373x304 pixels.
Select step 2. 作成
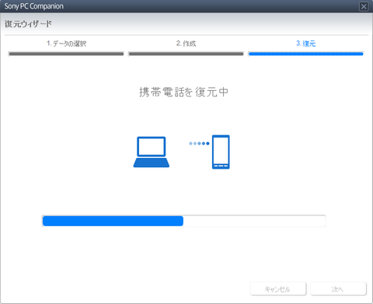pos(186,44)
